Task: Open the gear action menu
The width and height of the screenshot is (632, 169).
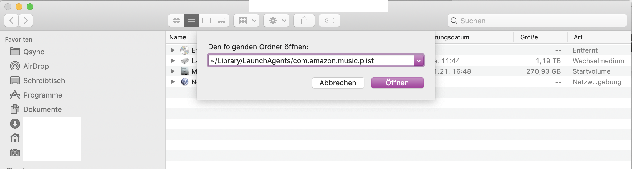Action: pos(276,21)
